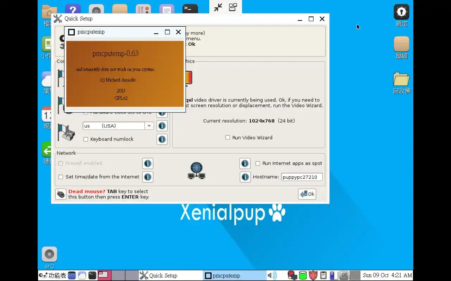Open the sr0 optical drive icon
The height and width of the screenshot is (281, 451).
click(x=49, y=254)
